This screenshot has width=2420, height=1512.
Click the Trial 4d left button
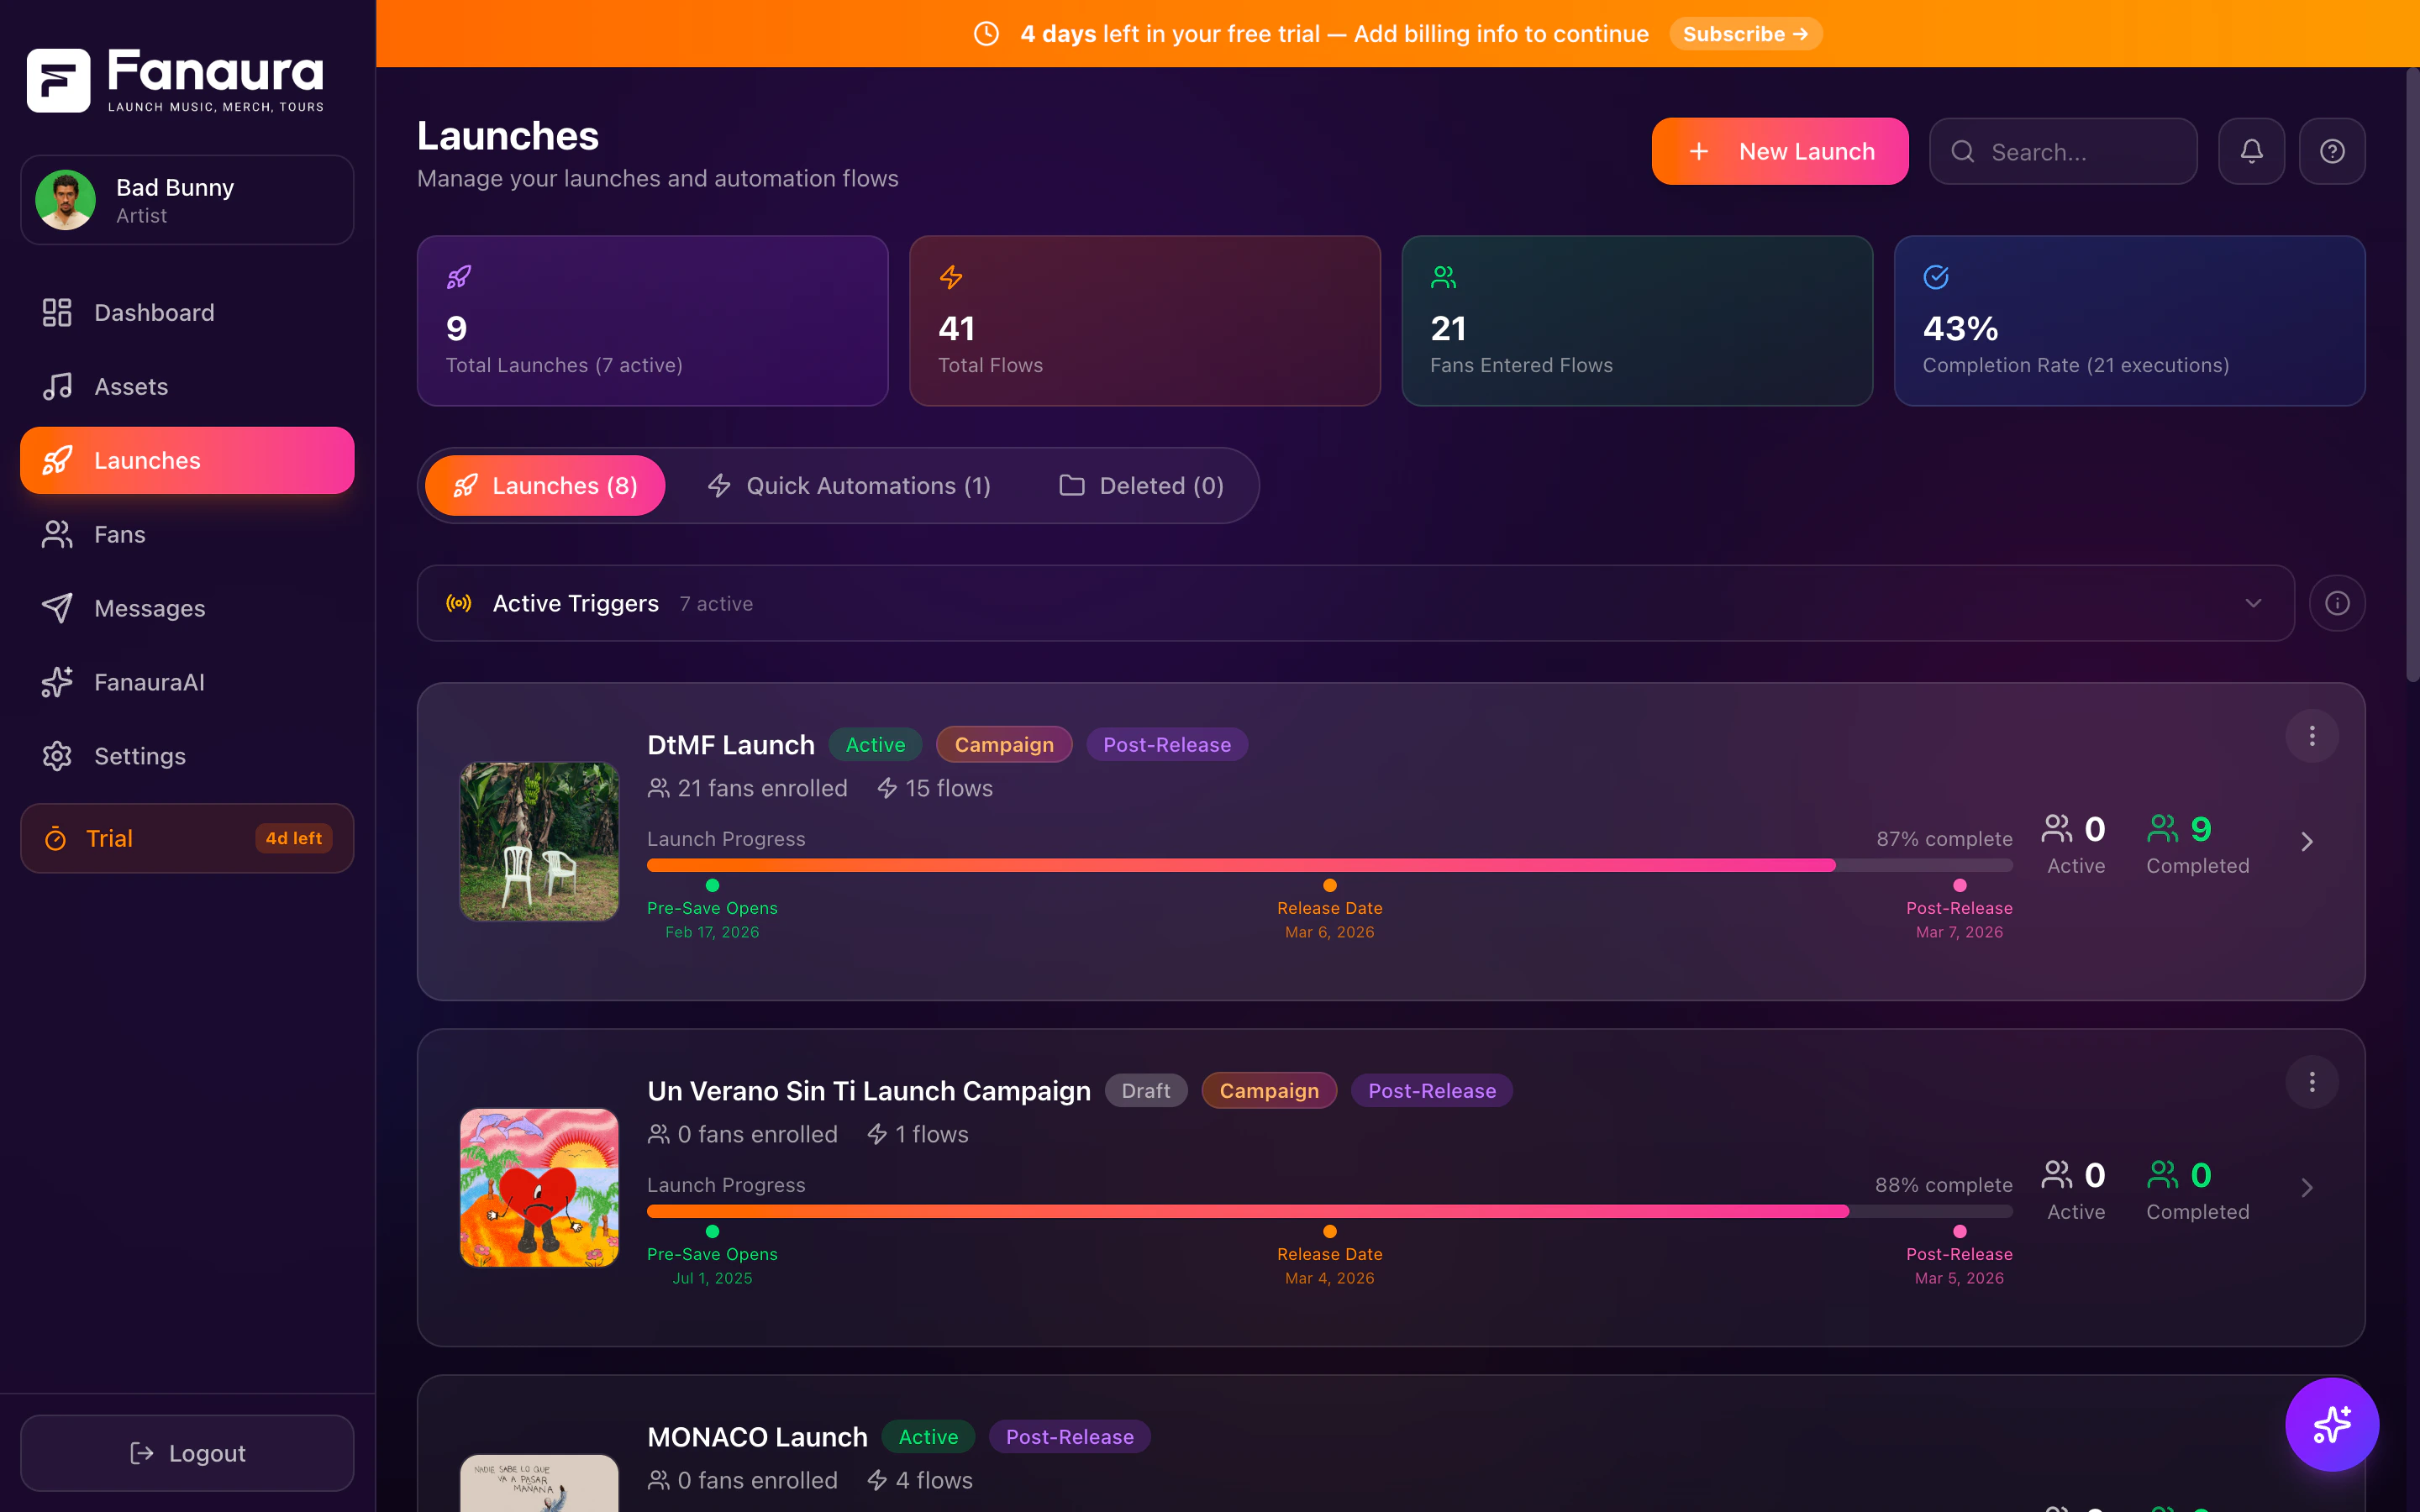(x=187, y=838)
